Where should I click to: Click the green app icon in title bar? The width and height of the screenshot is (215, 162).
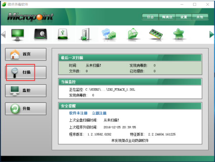tap(4, 4)
